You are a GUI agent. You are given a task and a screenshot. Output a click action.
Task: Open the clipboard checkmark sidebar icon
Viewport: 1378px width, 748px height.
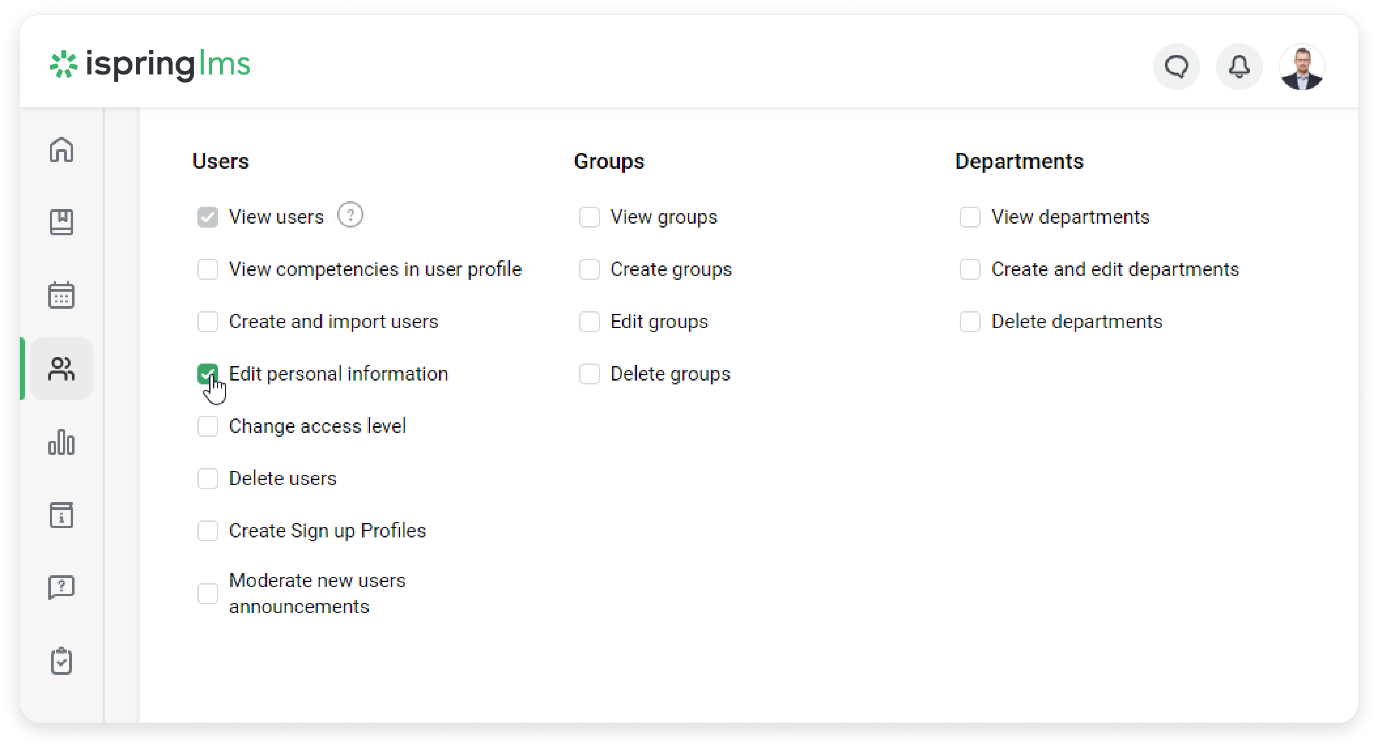[61, 661]
